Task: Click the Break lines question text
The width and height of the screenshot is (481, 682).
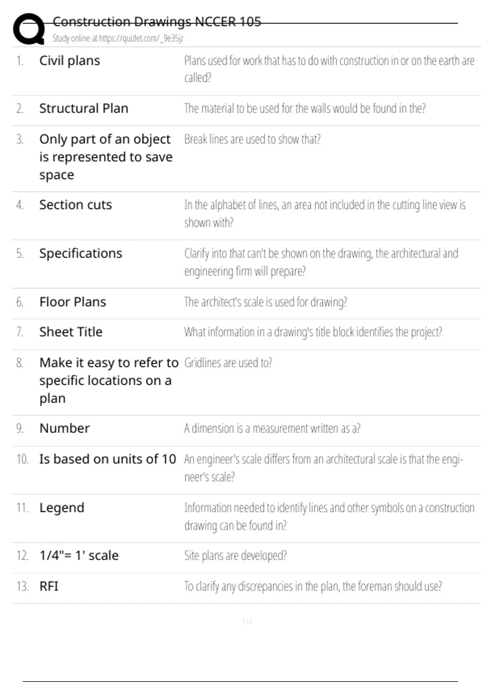Action: click(x=252, y=139)
